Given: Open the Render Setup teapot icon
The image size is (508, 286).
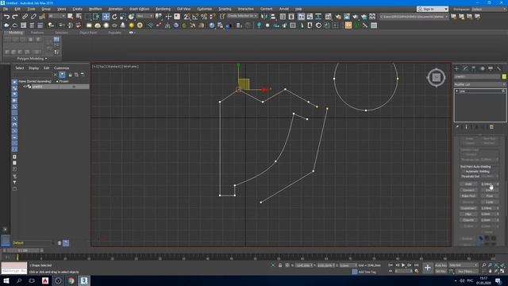Looking at the screenshot, I should click(338, 17).
